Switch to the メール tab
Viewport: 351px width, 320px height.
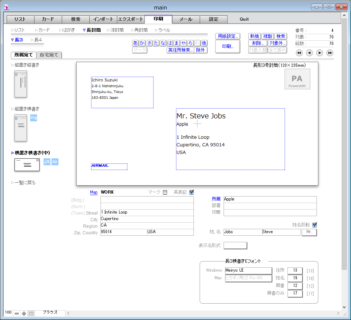coord(186,19)
